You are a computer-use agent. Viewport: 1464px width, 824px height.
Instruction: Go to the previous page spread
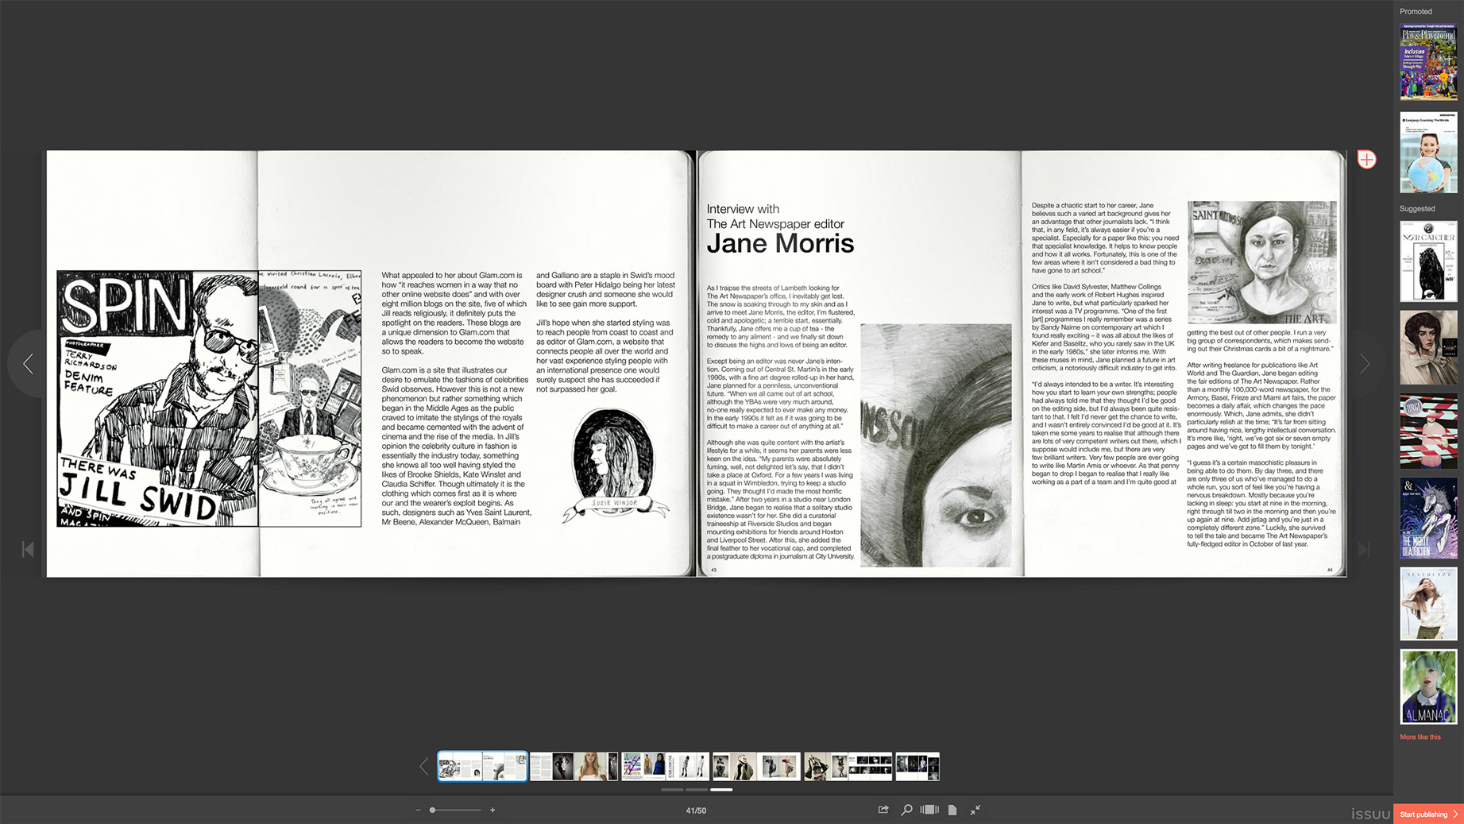tap(29, 364)
